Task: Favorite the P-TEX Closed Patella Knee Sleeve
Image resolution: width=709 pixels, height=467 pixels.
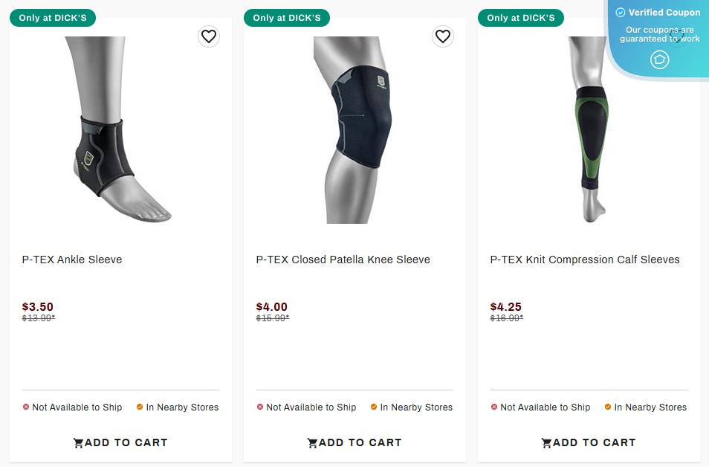Action: [443, 36]
